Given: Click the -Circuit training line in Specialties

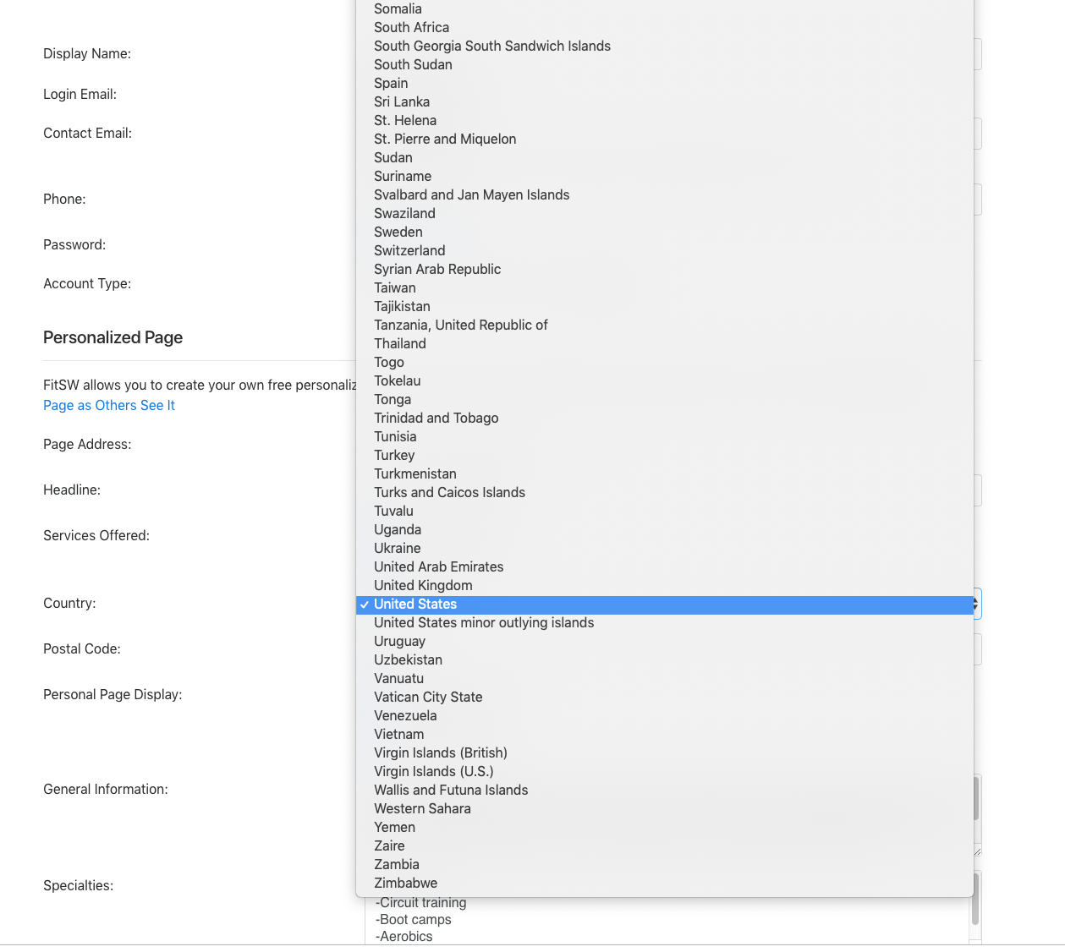Looking at the screenshot, I should [x=421, y=903].
